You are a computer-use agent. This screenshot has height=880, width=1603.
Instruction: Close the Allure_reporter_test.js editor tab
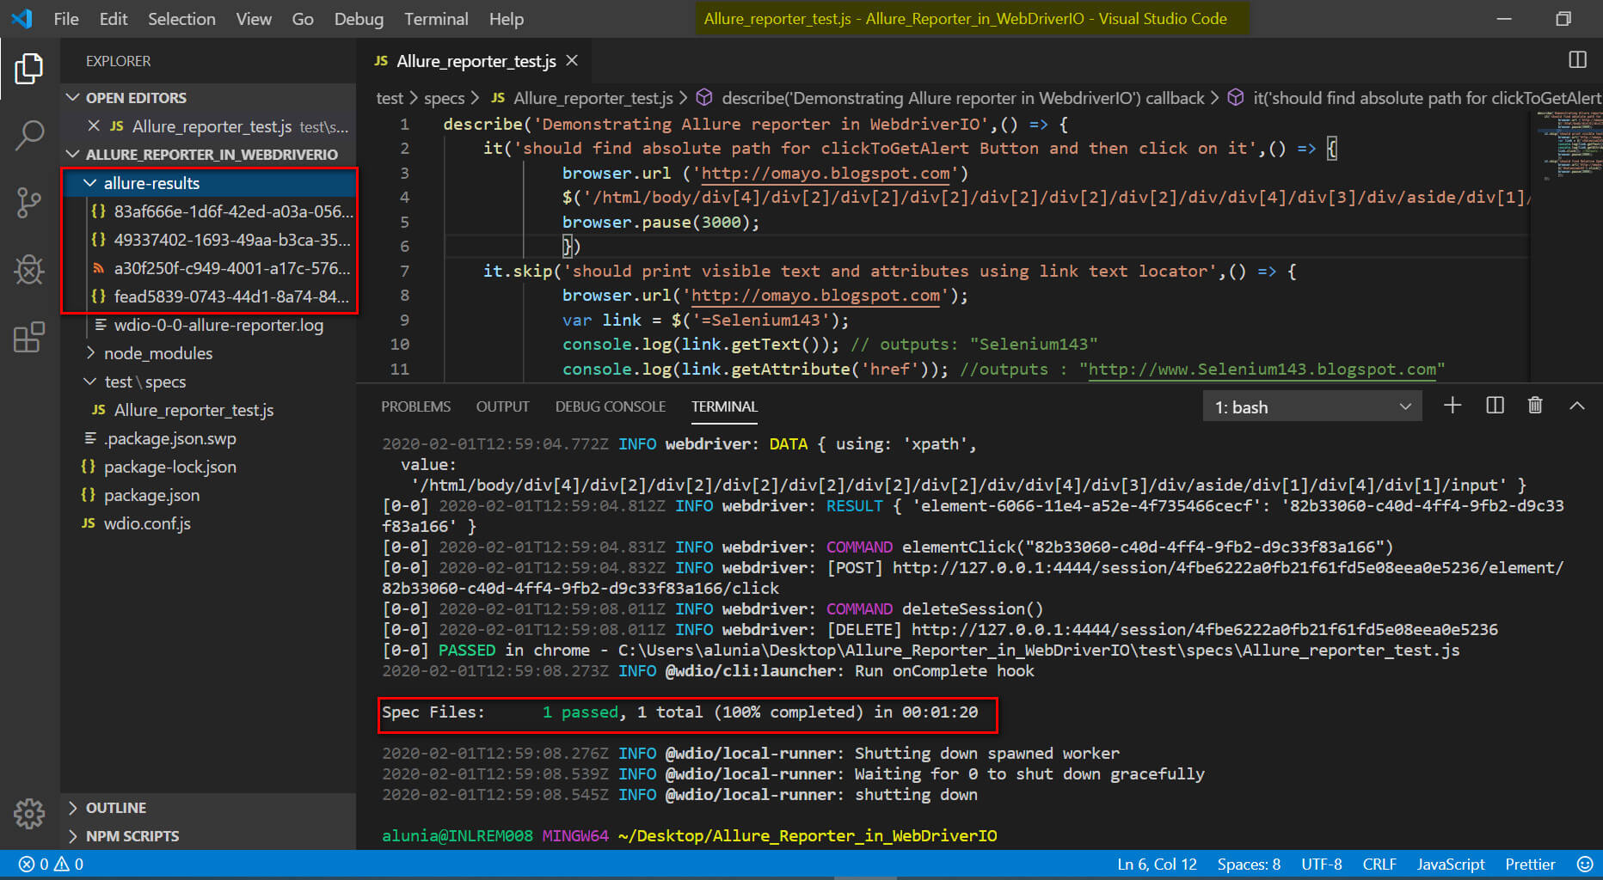coord(572,61)
